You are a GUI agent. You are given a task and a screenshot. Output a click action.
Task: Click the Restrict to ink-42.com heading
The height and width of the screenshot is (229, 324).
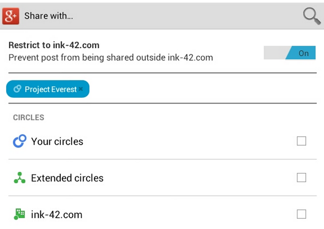pyautogui.click(x=54, y=45)
